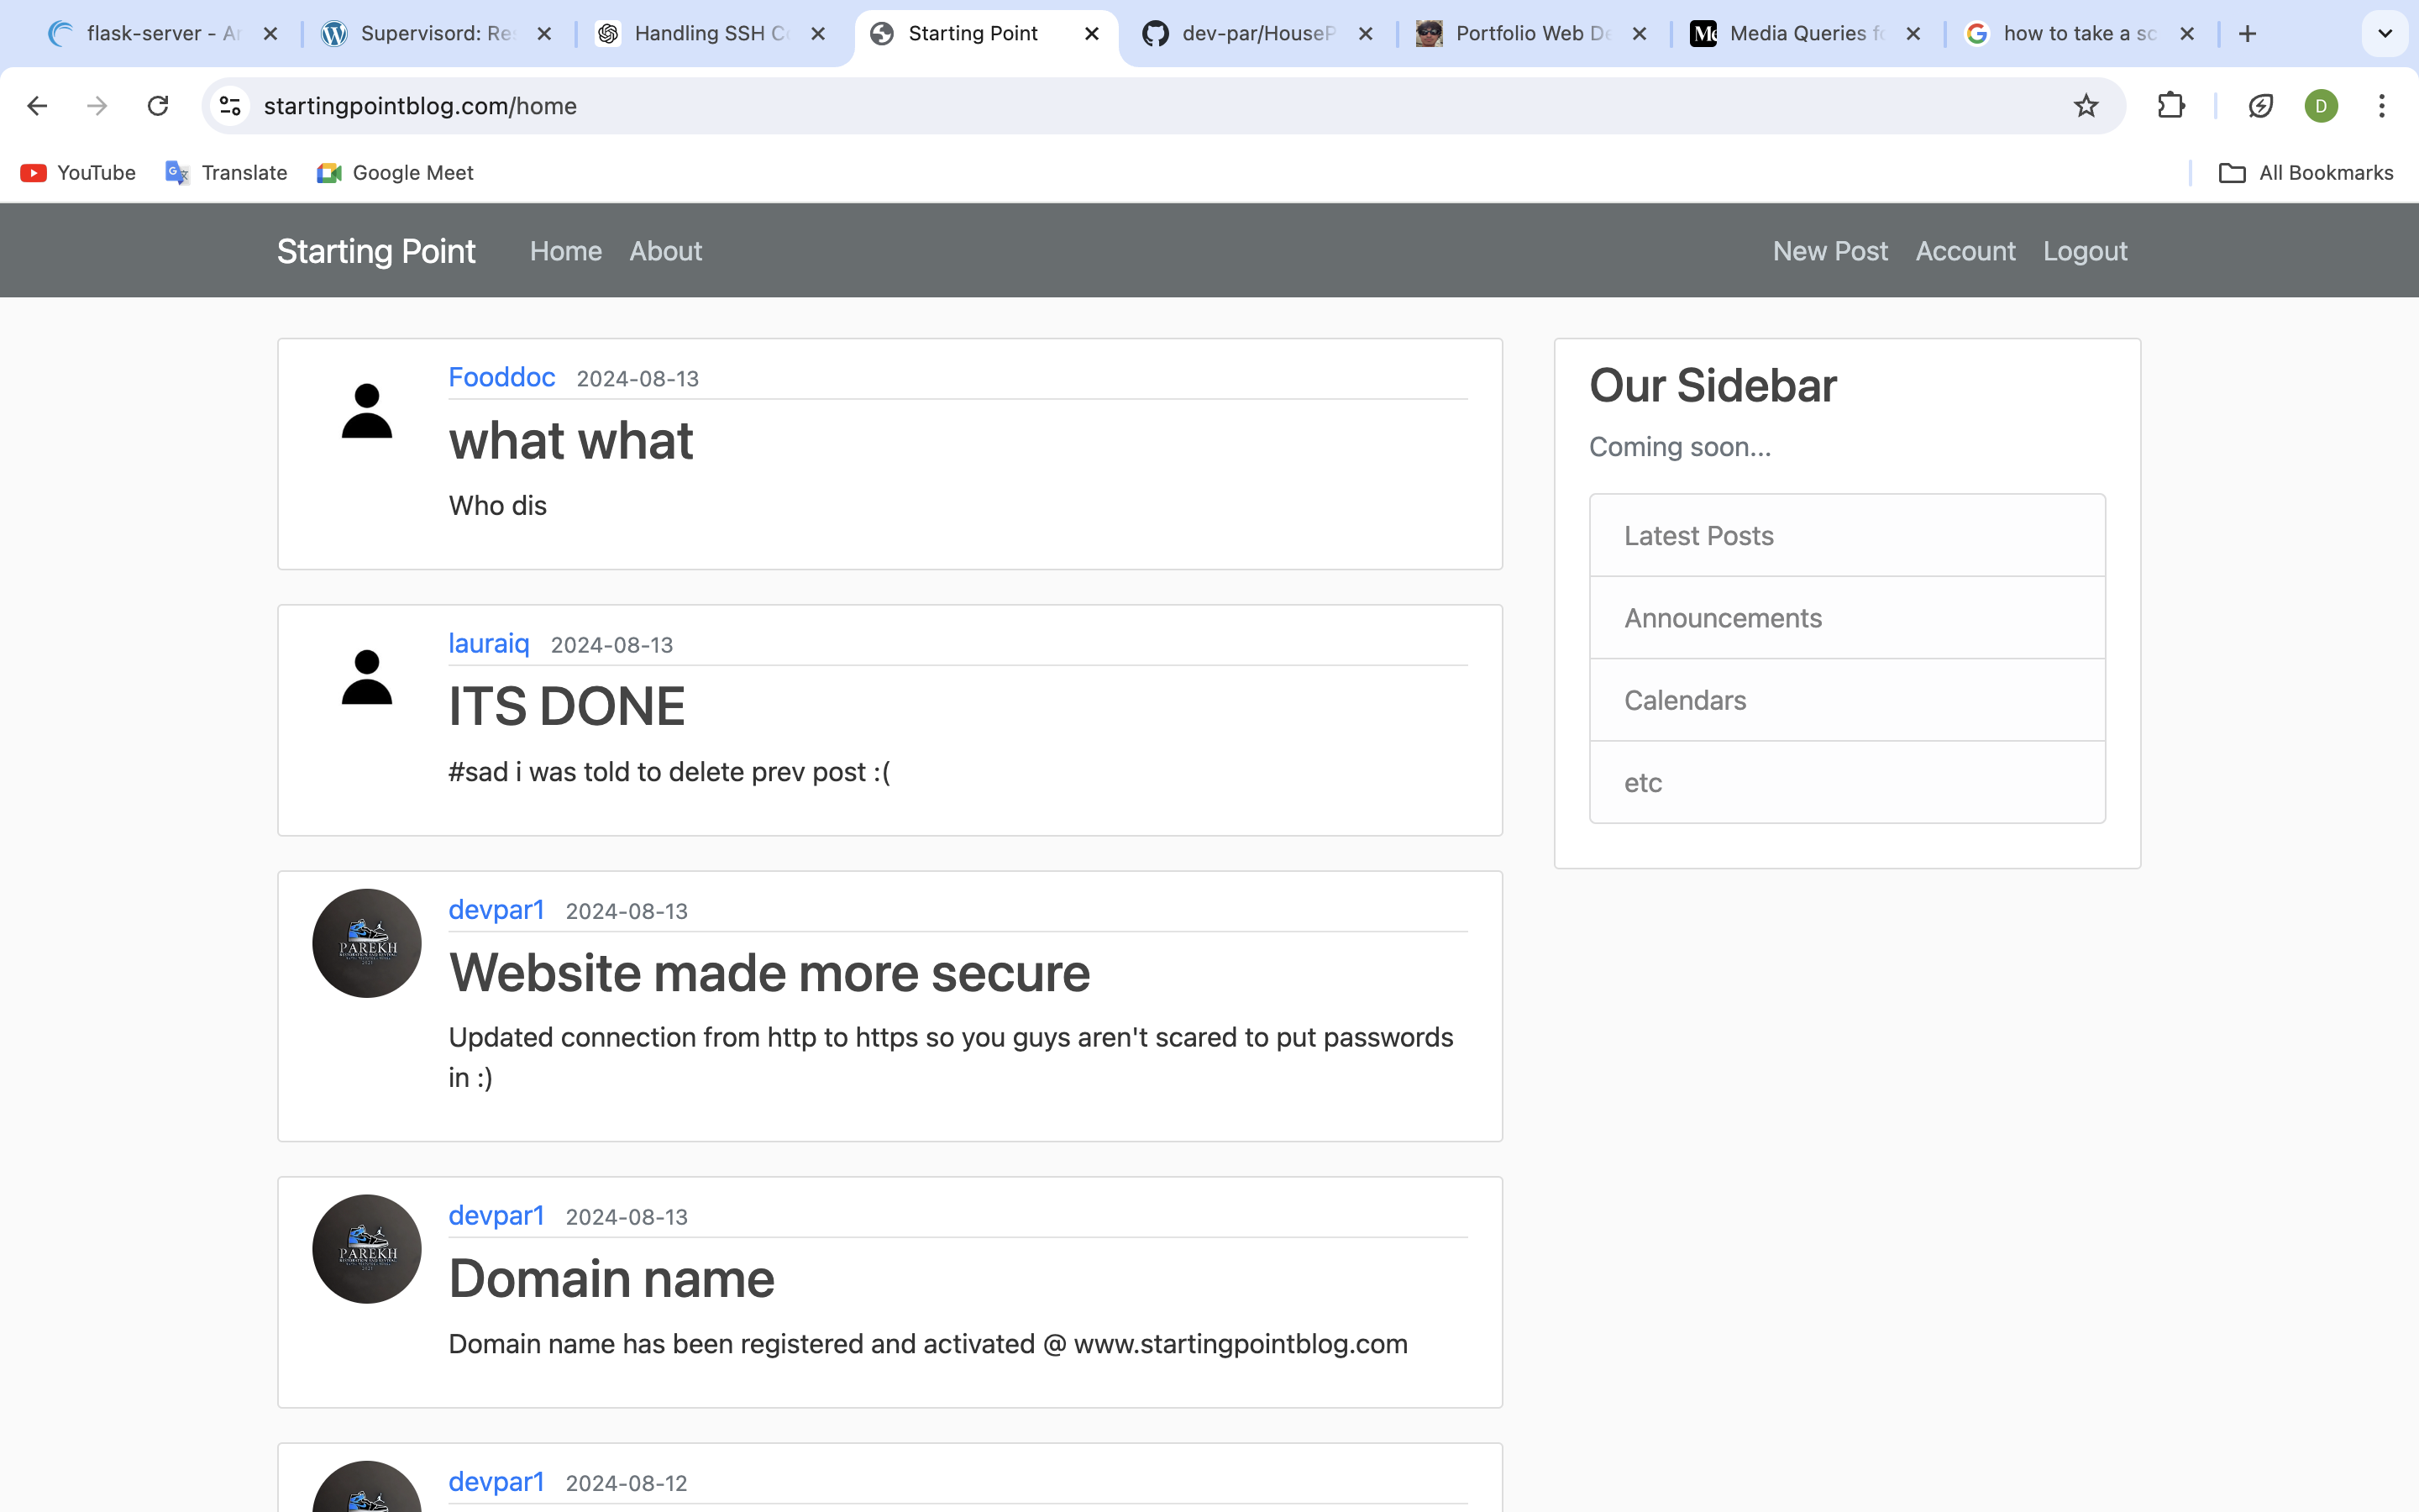Viewport: 2419px width, 1512px height.
Task: Close the Supervisord tab
Action: 543,34
